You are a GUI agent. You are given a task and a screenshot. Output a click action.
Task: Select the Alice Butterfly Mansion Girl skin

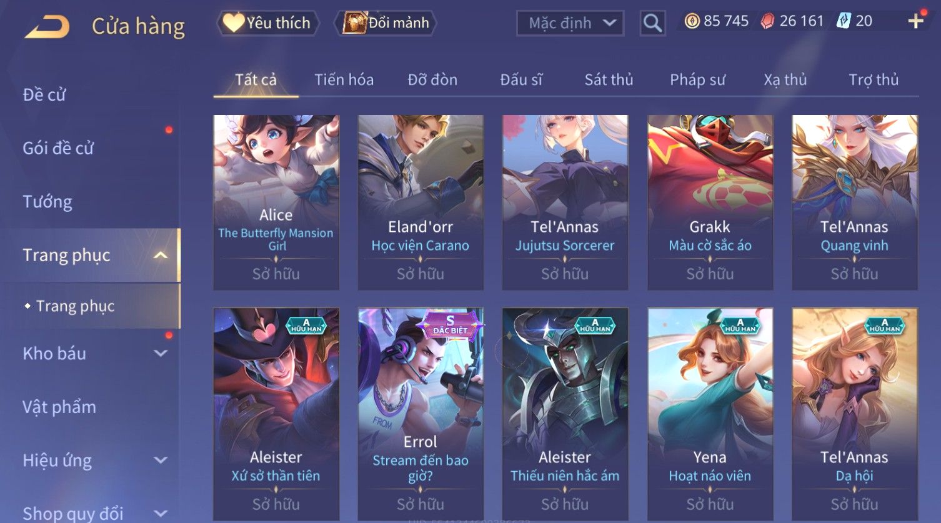click(x=276, y=202)
